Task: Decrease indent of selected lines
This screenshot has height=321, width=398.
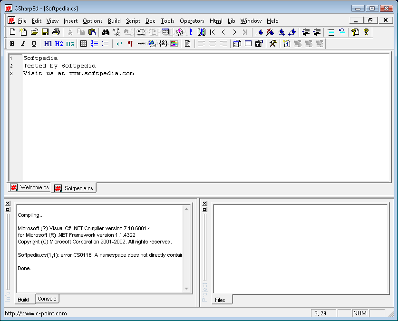Action: coord(317,32)
